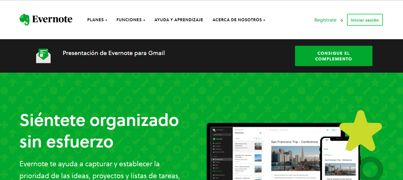This screenshot has width=403, height=180.
Task: Check the 'Email Penelope and Xander' checkbox
Action: tap(272, 178)
